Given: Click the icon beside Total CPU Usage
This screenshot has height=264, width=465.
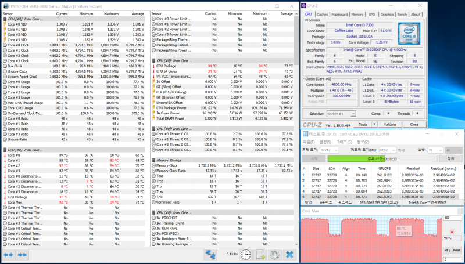Looking at the screenshot, I should 5,108.
